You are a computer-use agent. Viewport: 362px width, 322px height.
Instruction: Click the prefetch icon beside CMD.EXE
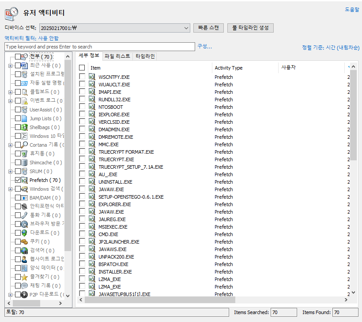(92, 234)
